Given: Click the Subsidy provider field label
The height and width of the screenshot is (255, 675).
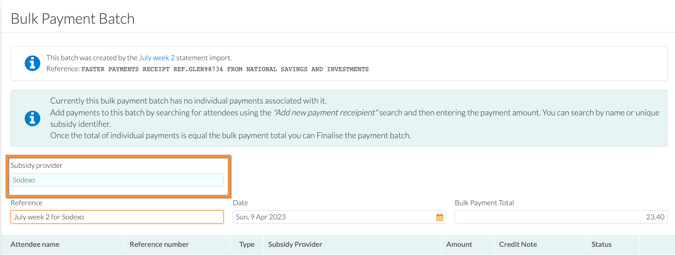Looking at the screenshot, I should pyautogui.click(x=37, y=166).
